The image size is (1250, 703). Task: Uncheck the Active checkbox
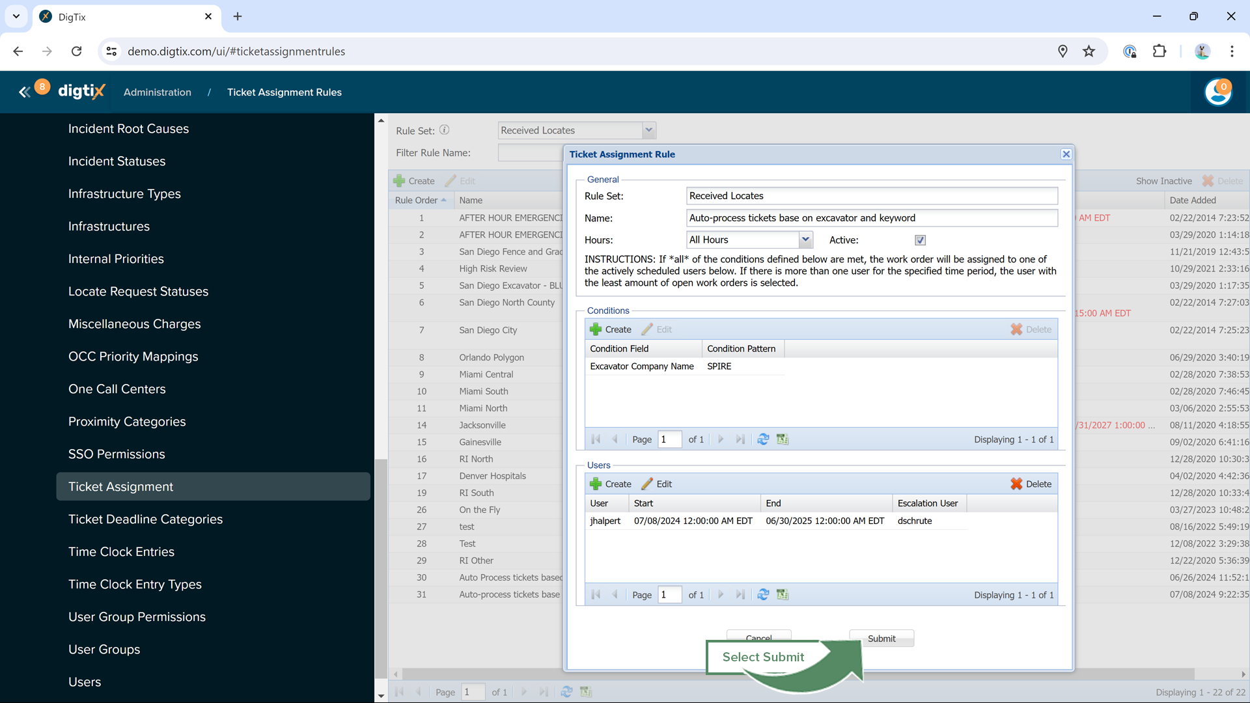[920, 240]
